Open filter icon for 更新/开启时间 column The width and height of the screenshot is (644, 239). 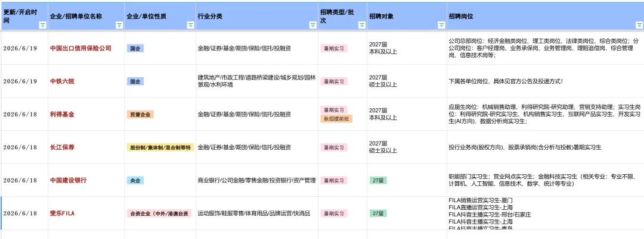42,25
